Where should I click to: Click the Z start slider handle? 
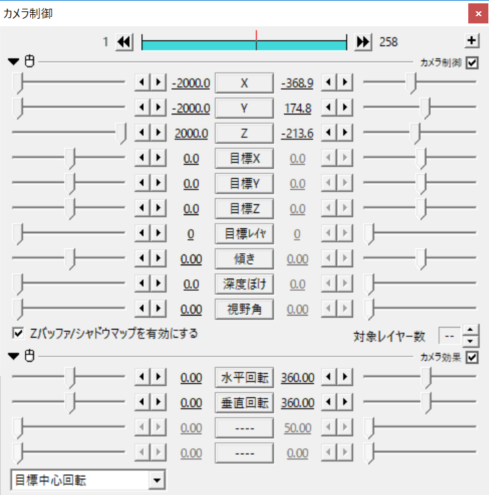pyautogui.click(x=121, y=133)
